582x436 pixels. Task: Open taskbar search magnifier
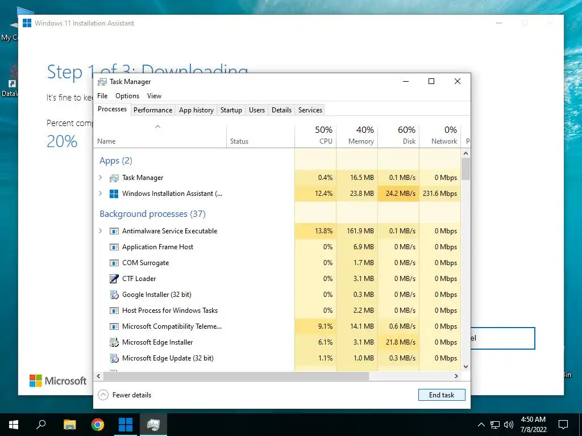coord(41,425)
